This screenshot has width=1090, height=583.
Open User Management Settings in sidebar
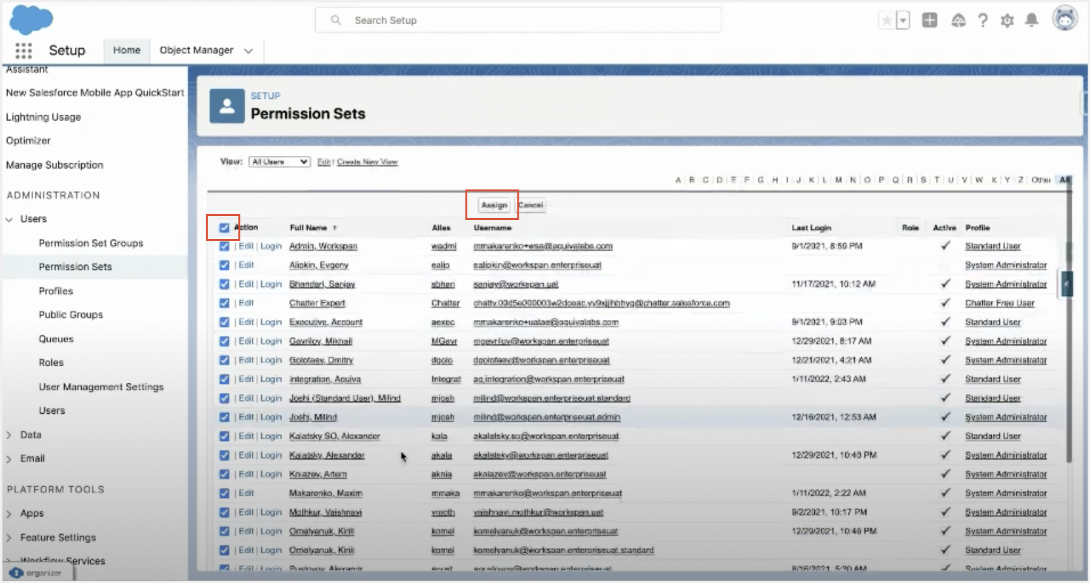(101, 387)
